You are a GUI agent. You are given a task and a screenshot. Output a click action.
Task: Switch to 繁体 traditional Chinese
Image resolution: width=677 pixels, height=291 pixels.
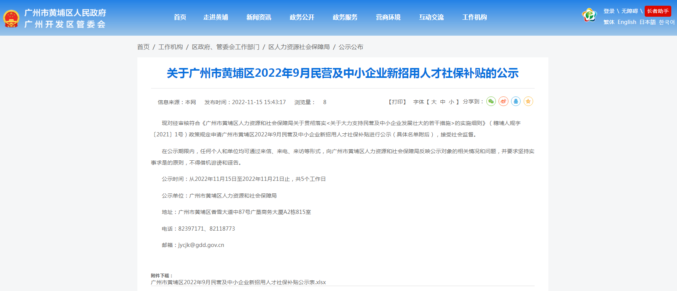click(609, 22)
